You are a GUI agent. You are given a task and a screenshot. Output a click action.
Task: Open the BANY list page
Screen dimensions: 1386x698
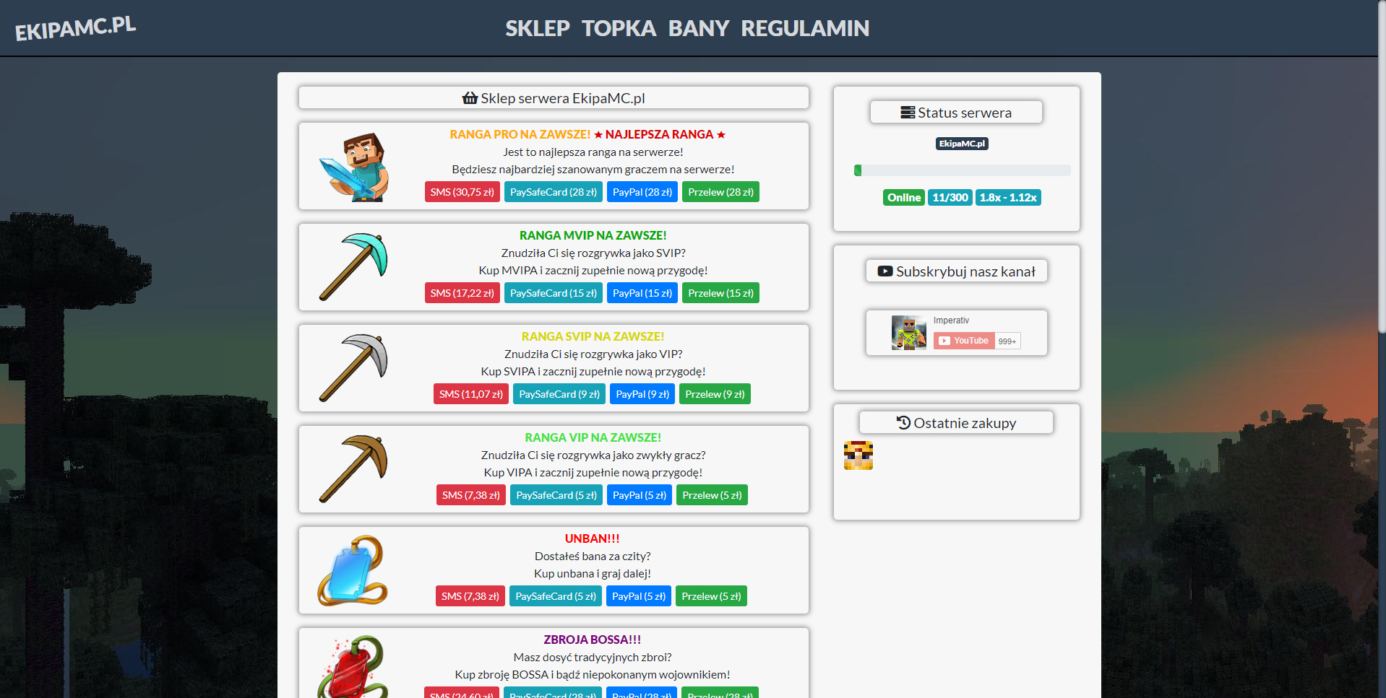pos(698,28)
